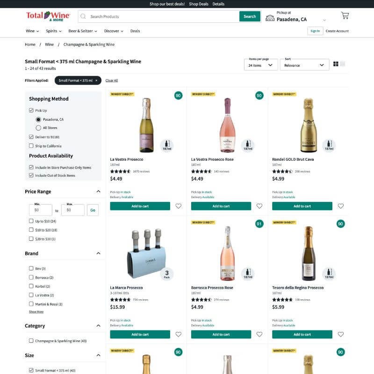The image size is (374, 374).
Task: Open the shopping cart icon
Action: (345, 15)
